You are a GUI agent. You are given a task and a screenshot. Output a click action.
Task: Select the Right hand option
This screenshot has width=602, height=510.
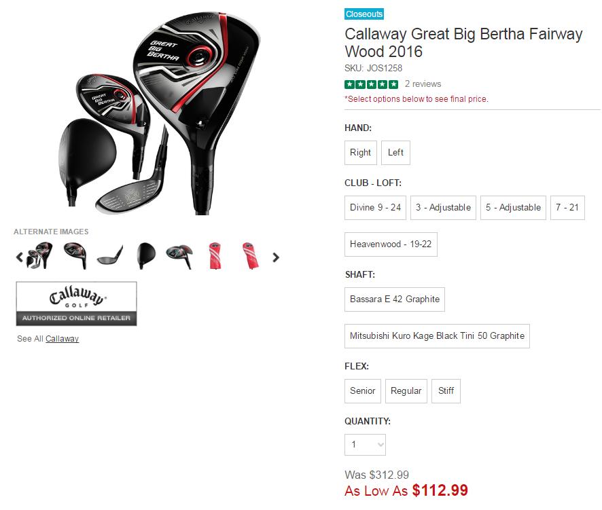pos(360,153)
